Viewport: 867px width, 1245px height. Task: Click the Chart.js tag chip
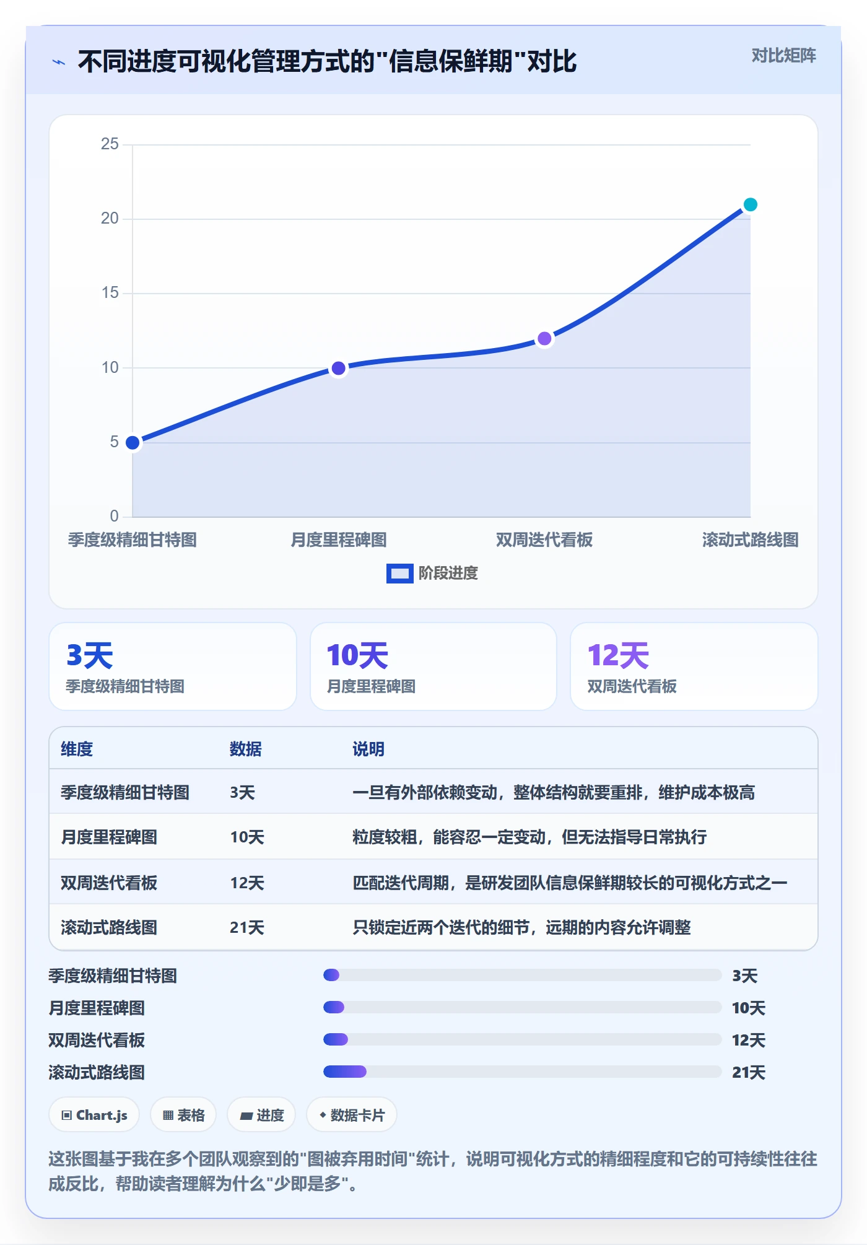[x=94, y=1115]
